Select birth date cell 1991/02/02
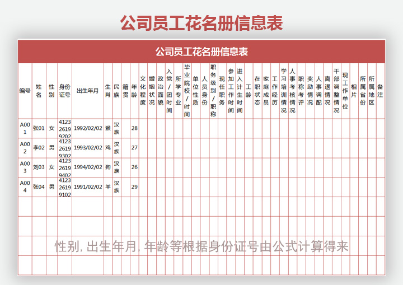The height and width of the screenshot is (285, 403). [88, 187]
